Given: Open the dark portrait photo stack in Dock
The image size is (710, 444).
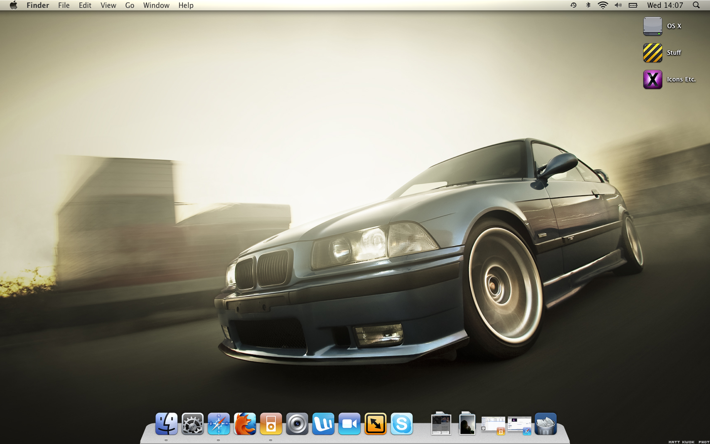Looking at the screenshot, I should [x=467, y=424].
